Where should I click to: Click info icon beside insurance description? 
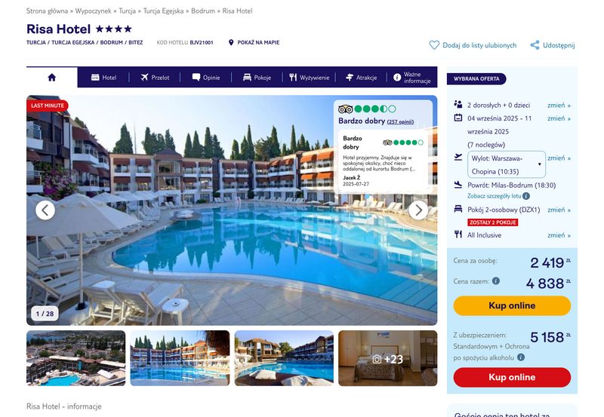521,357
